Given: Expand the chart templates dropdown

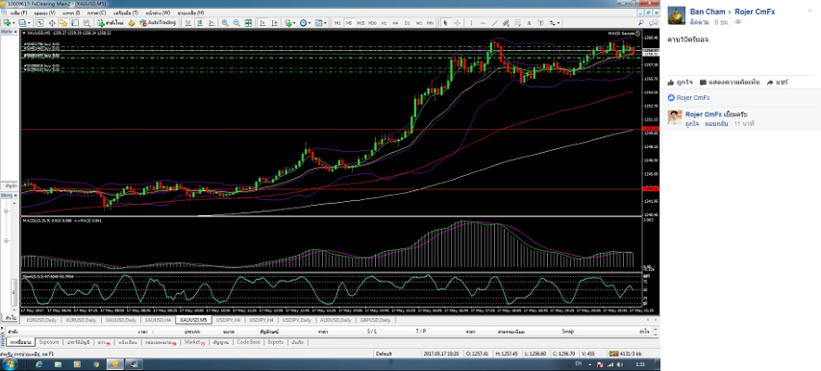Looking at the screenshot, I should [325, 23].
